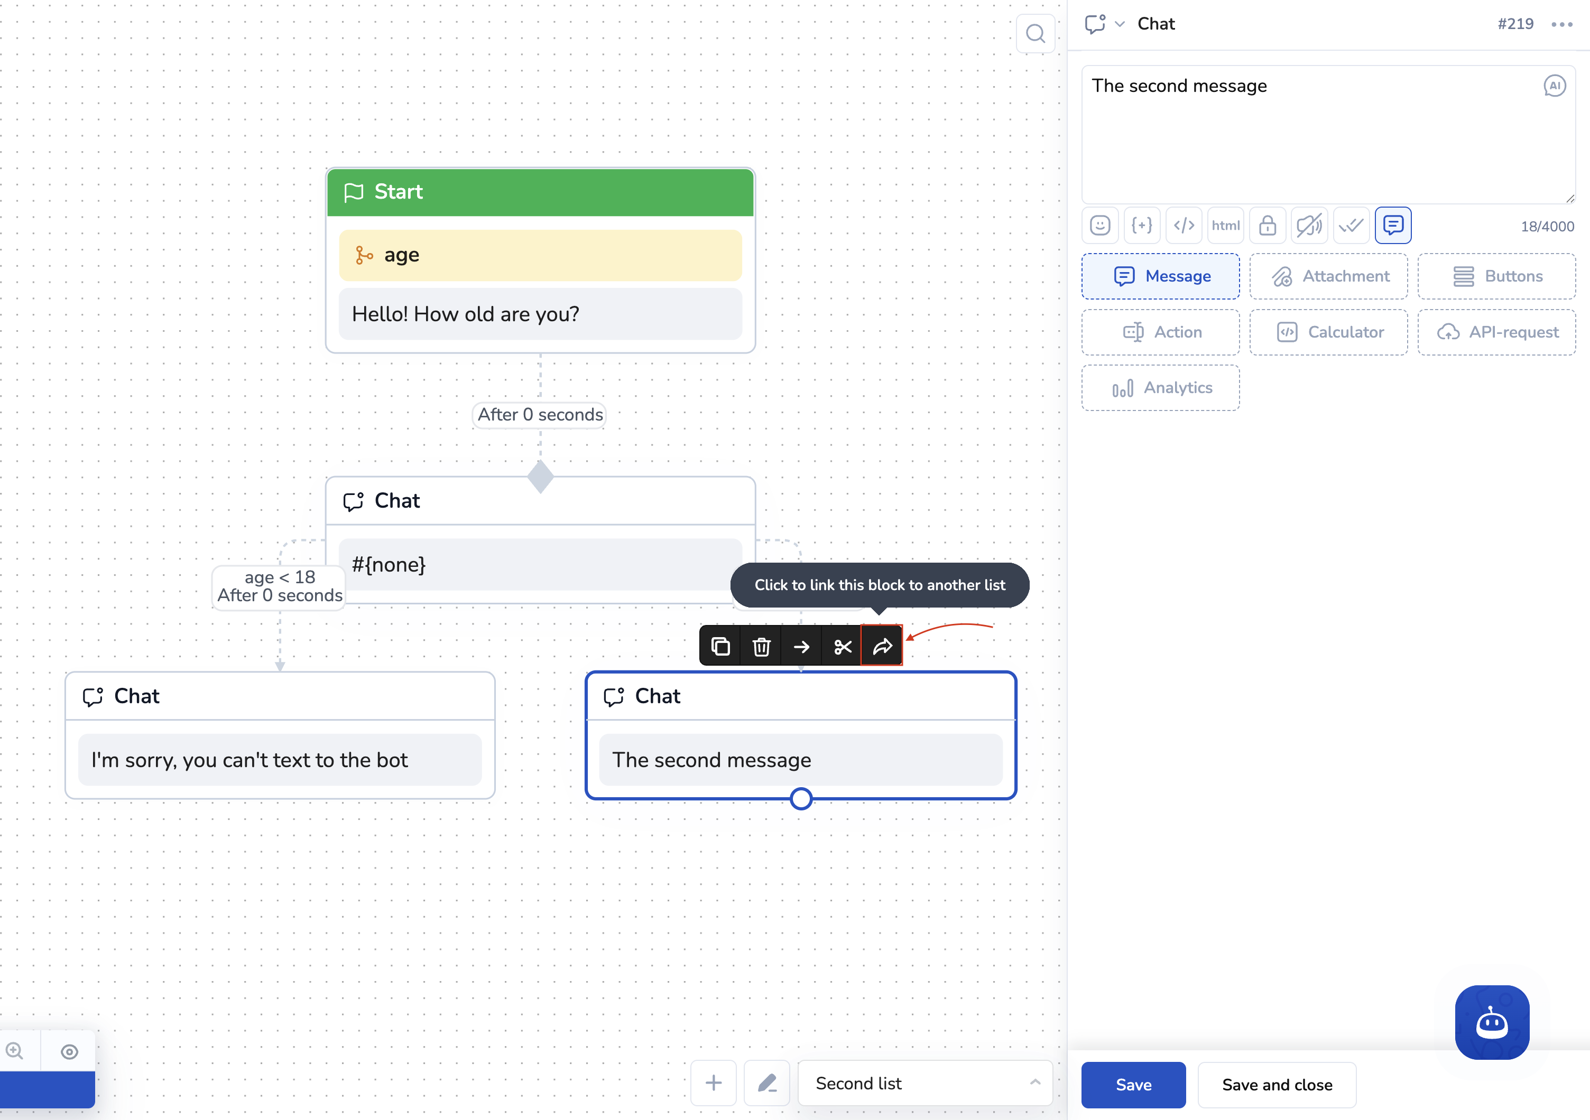Screen dimensions: 1590x1120
Task: Open the three-dot more options menu
Action: pyautogui.click(x=1561, y=24)
